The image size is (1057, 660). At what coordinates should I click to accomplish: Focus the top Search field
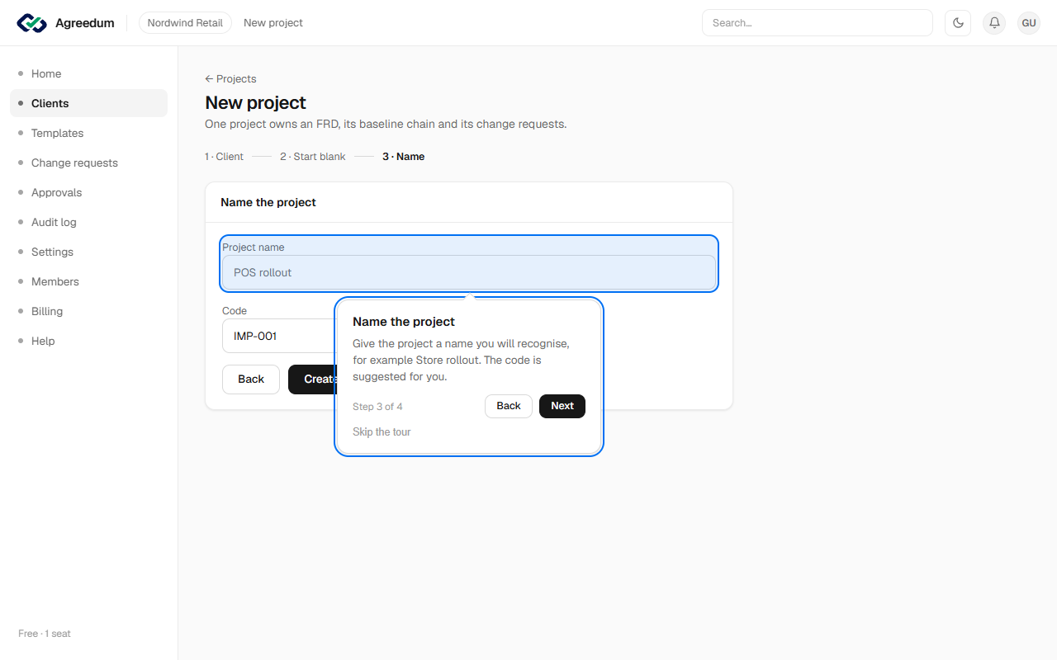tap(818, 23)
